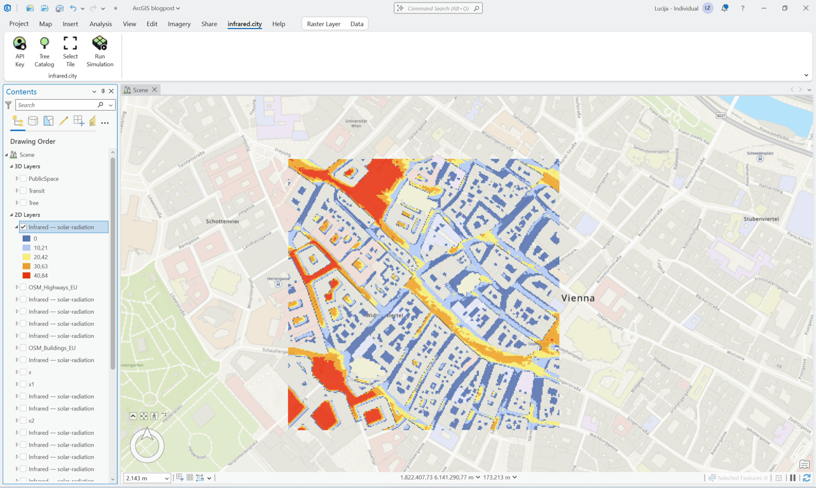Enable first-person walk navigation mode

155,416
